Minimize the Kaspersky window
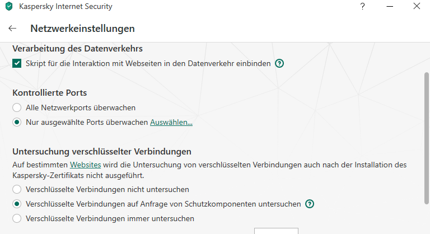This screenshot has height=234, width=430. pos(390,6)
